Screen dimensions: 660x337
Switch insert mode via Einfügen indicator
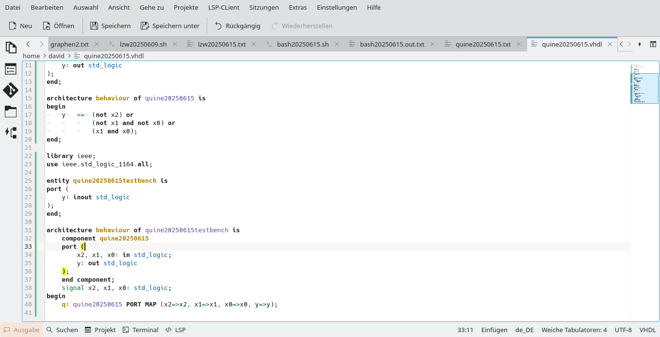(494, 330)
